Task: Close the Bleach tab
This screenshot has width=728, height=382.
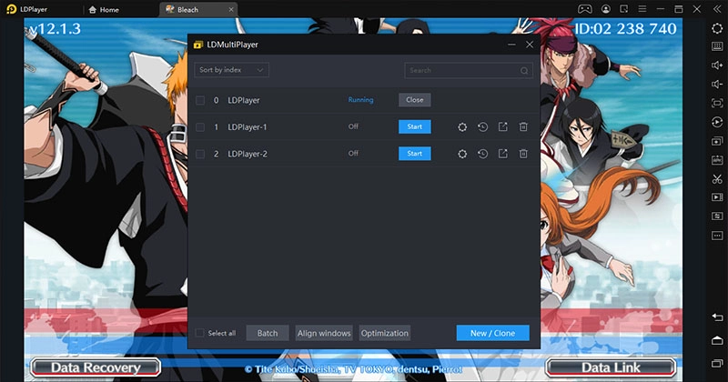Action: pyautogui.click(x=231, y=9)
